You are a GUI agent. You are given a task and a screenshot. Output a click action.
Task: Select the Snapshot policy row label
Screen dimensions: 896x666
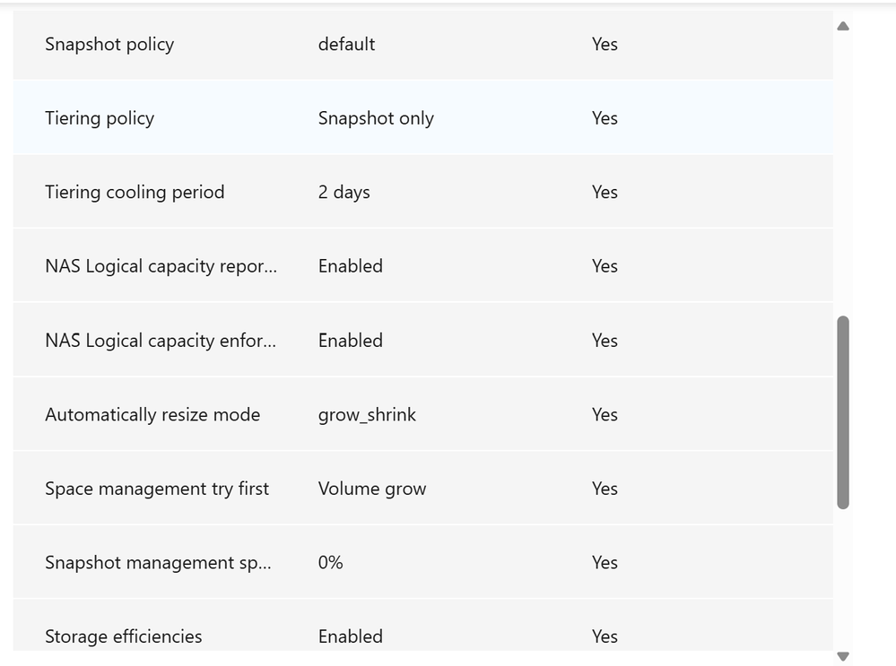[x=109, y=44]
